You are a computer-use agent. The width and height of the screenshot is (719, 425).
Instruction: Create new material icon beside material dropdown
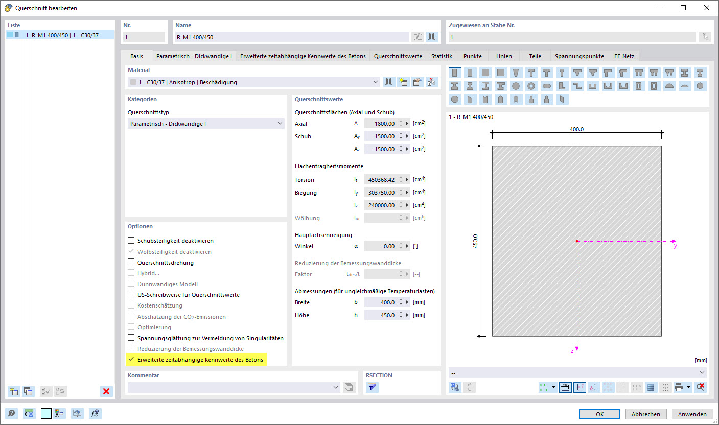point(404,82)
